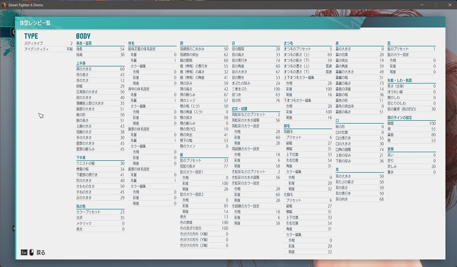This screenshot has width=457, height=267.
Task: Select the まぶたの厚み row
Action: coord(256,83)
